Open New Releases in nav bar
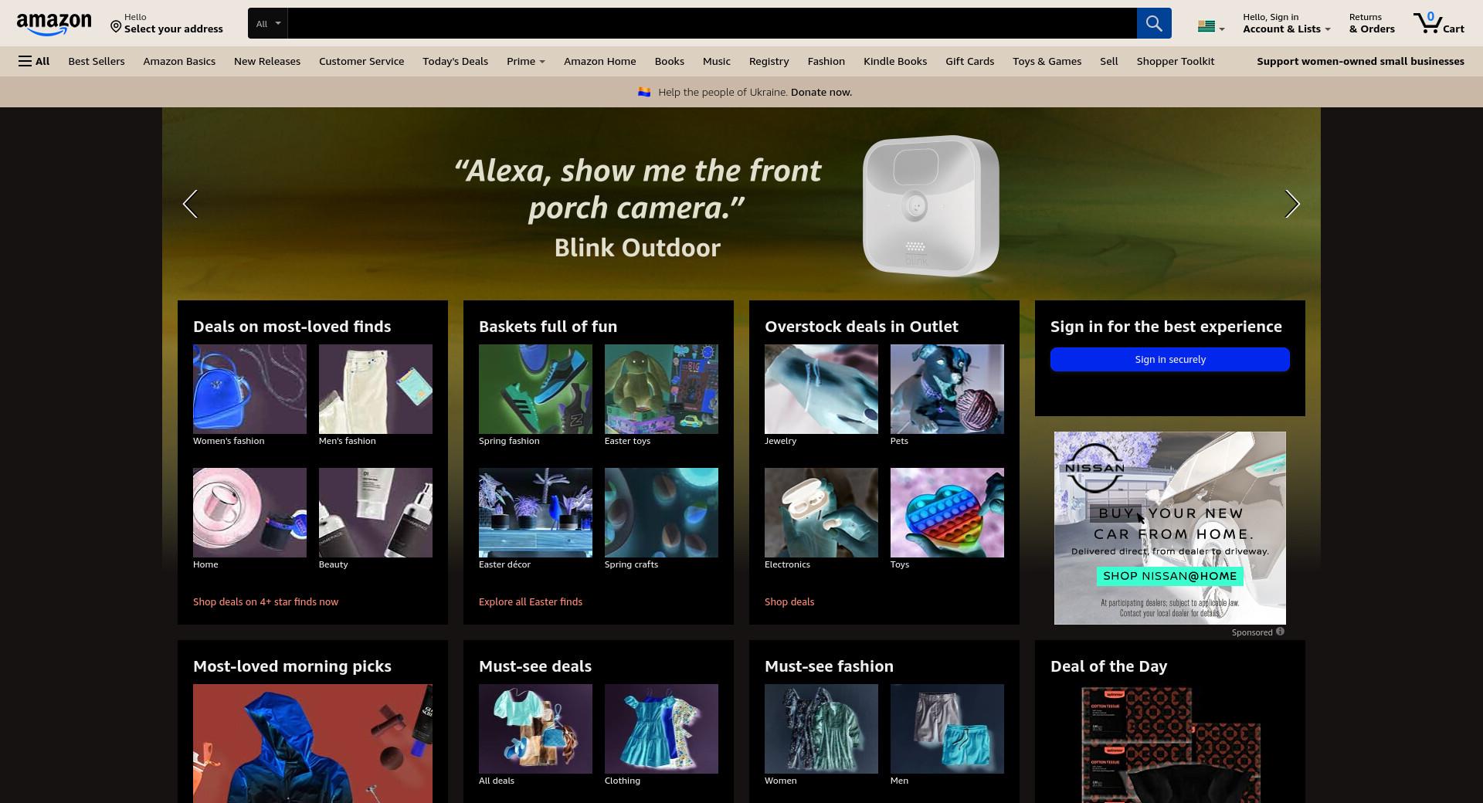The height and width of the screenshot is (803, 1483). (x=266, y=61)
